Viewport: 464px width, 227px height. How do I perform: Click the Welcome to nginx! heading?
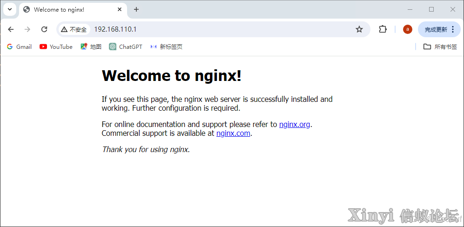pos(172,76)
